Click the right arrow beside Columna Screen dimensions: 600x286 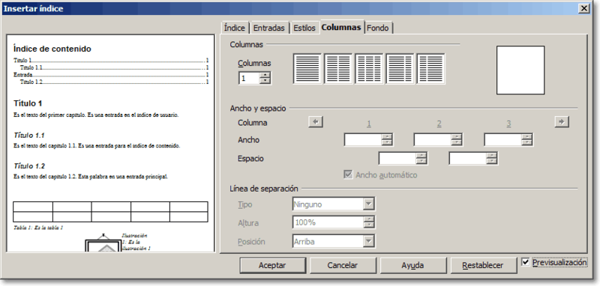coord(562,122)
